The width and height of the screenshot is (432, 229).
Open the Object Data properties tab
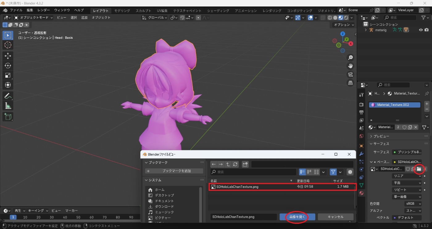(361, 185)
